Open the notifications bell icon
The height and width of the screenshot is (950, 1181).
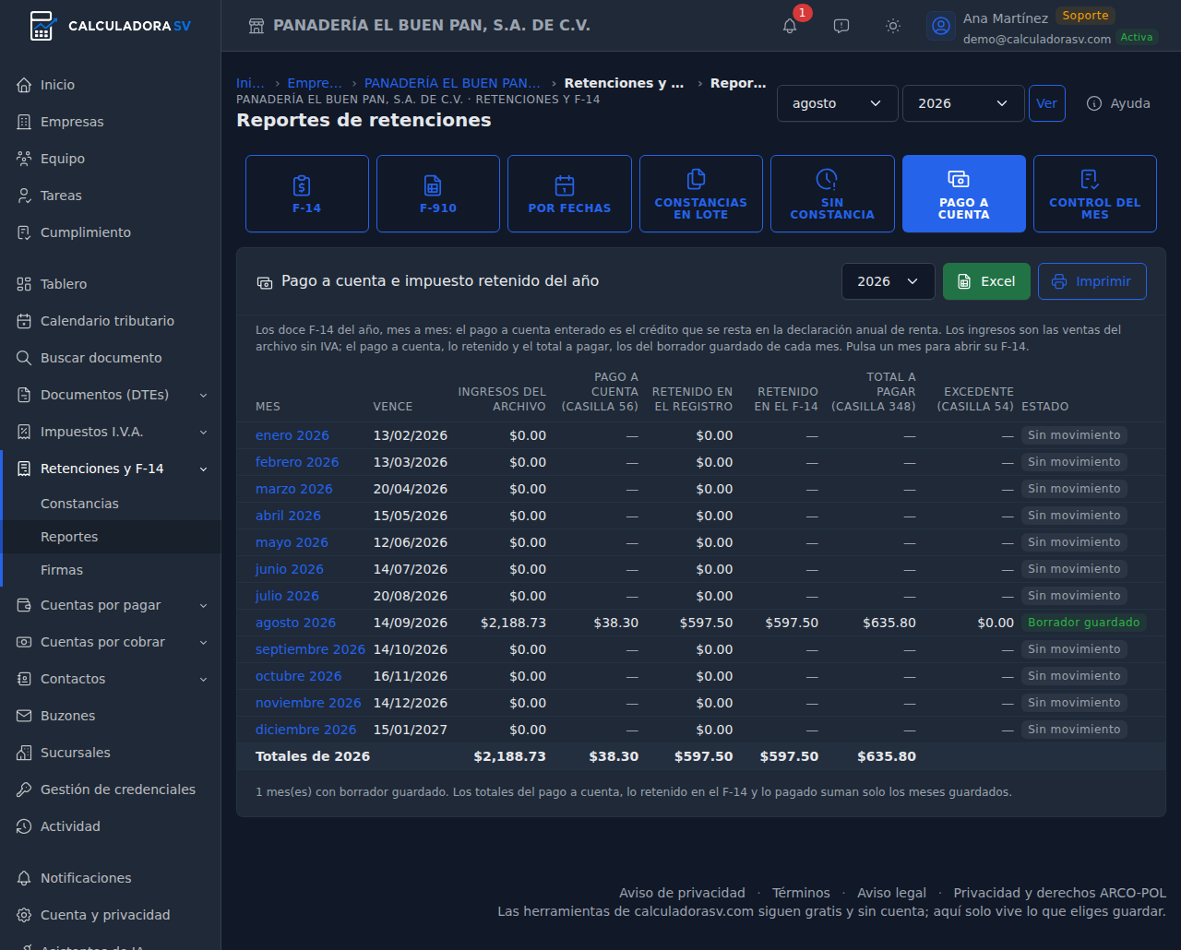[790, 26]
